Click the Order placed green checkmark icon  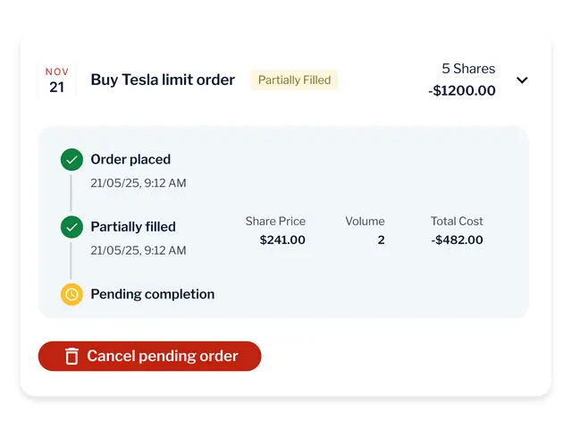pyautogui.click(x=71, y=160)
